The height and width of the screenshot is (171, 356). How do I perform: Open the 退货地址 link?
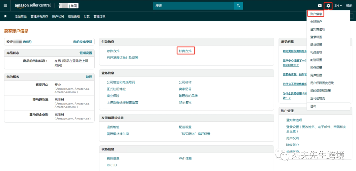[x=113, y=127]
